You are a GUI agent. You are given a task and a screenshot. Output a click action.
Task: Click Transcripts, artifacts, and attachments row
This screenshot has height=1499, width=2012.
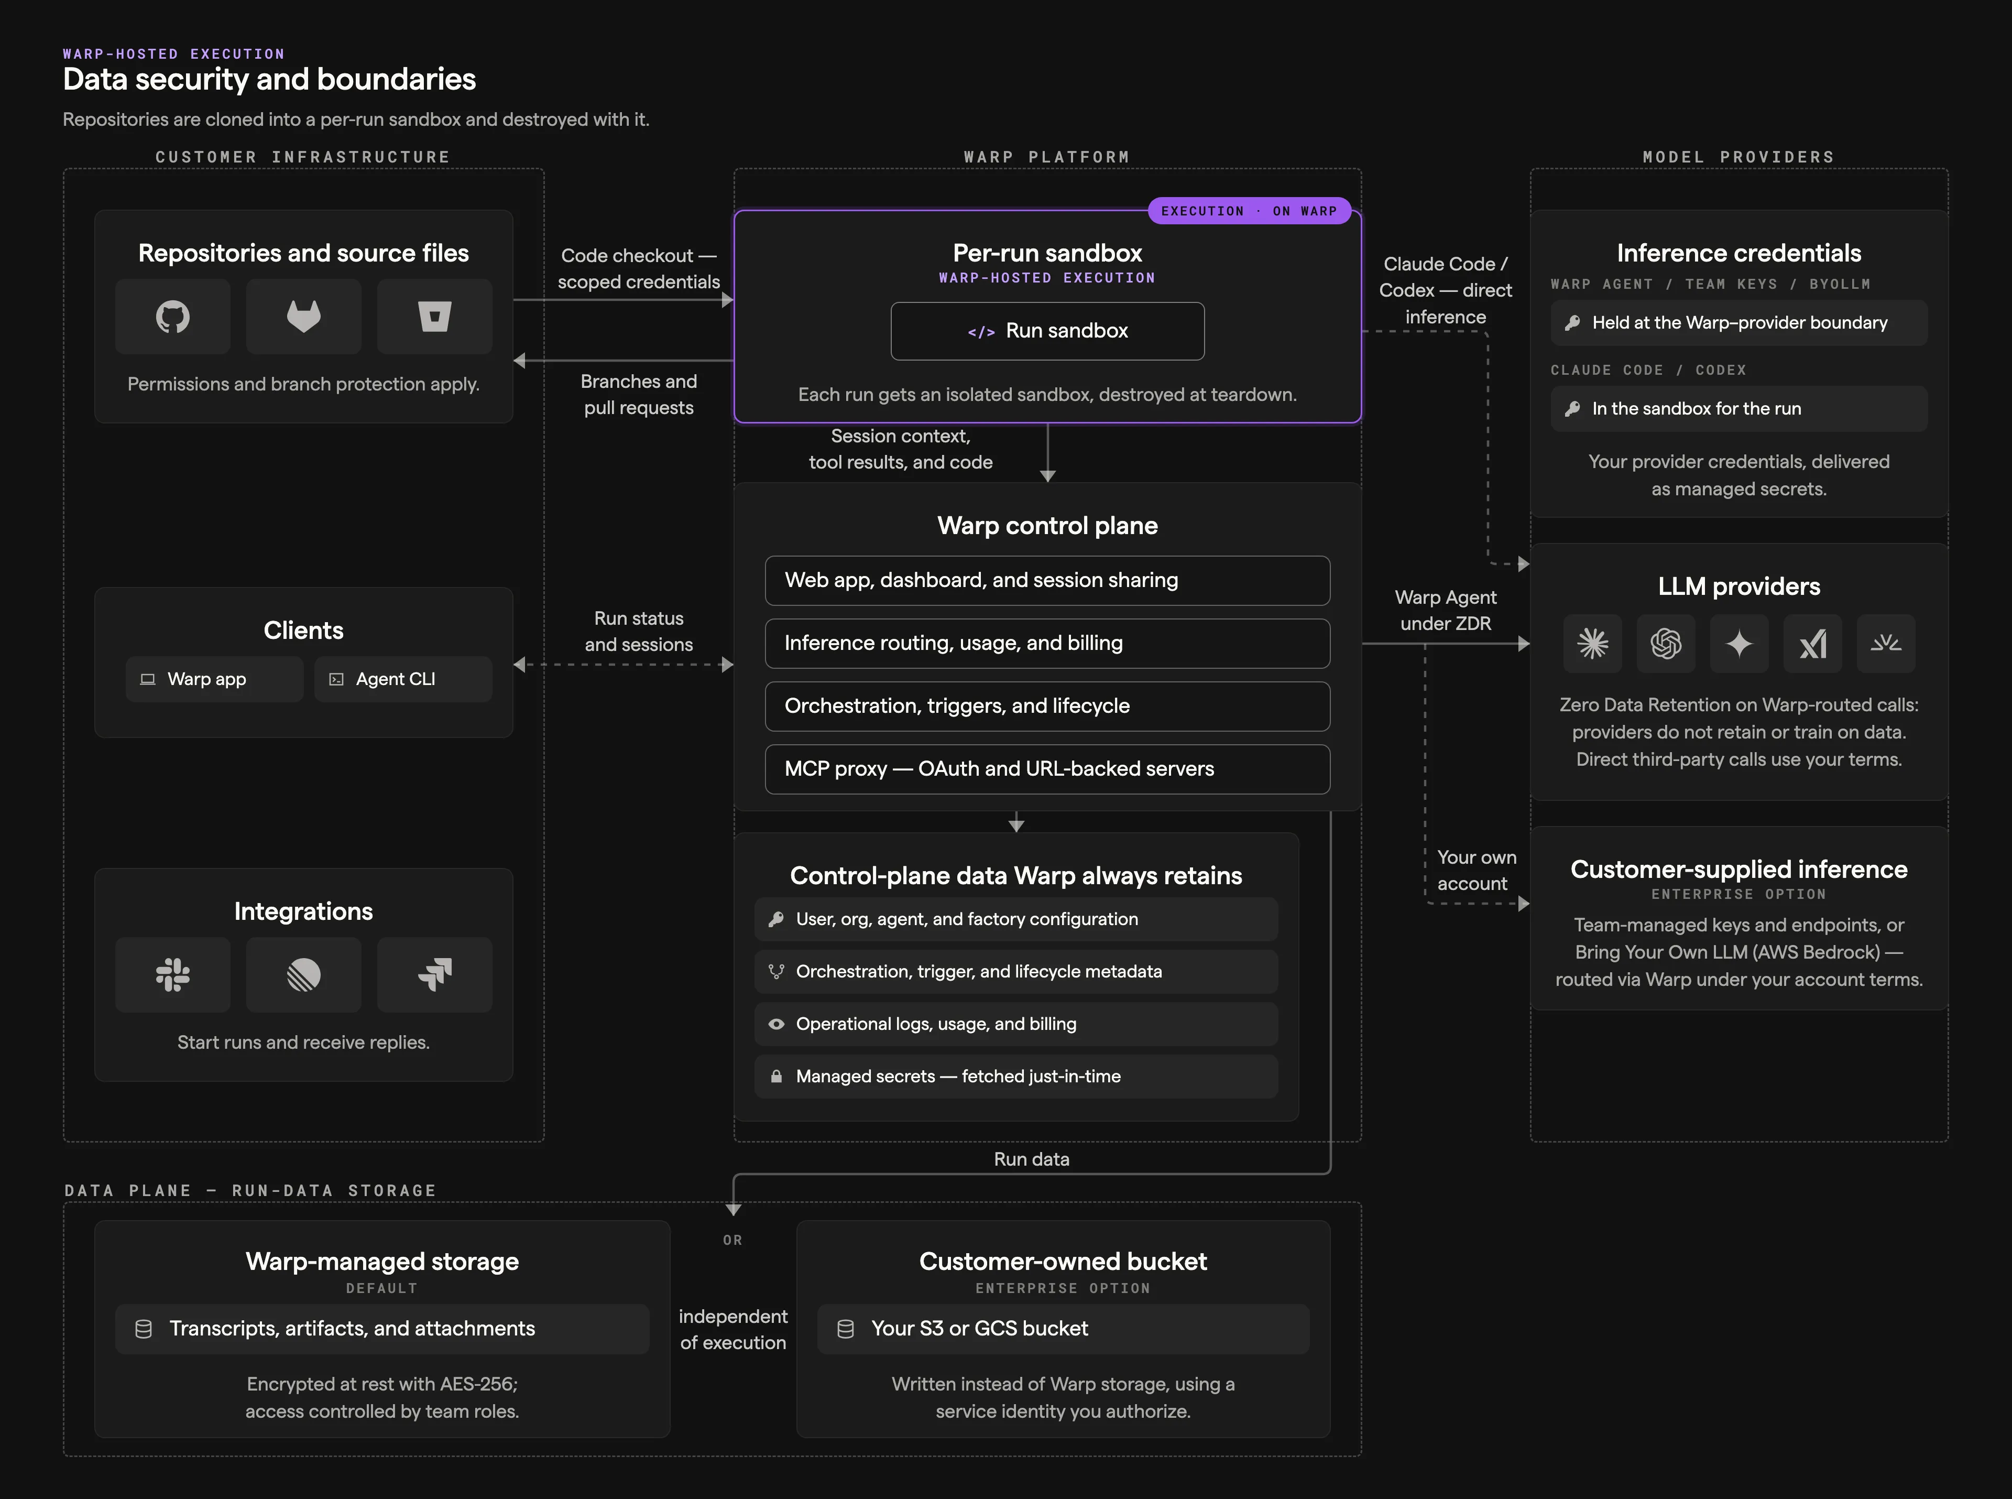(382, 1329)
